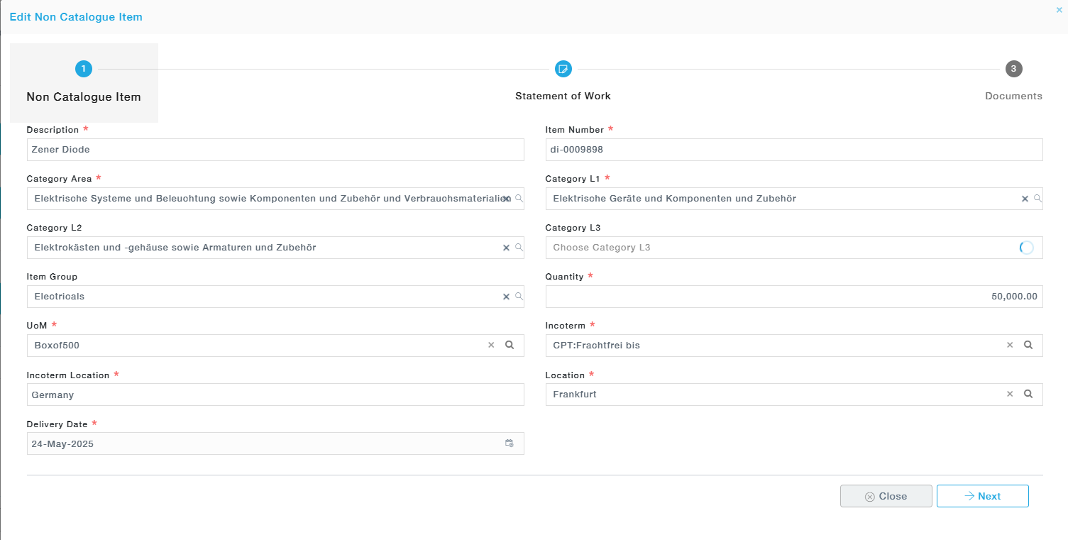The height and width of the screenshot is (540, 1068).
Task: Open Incoterm search lookup
Action: pyautogui.click(x=1028, y=346)
